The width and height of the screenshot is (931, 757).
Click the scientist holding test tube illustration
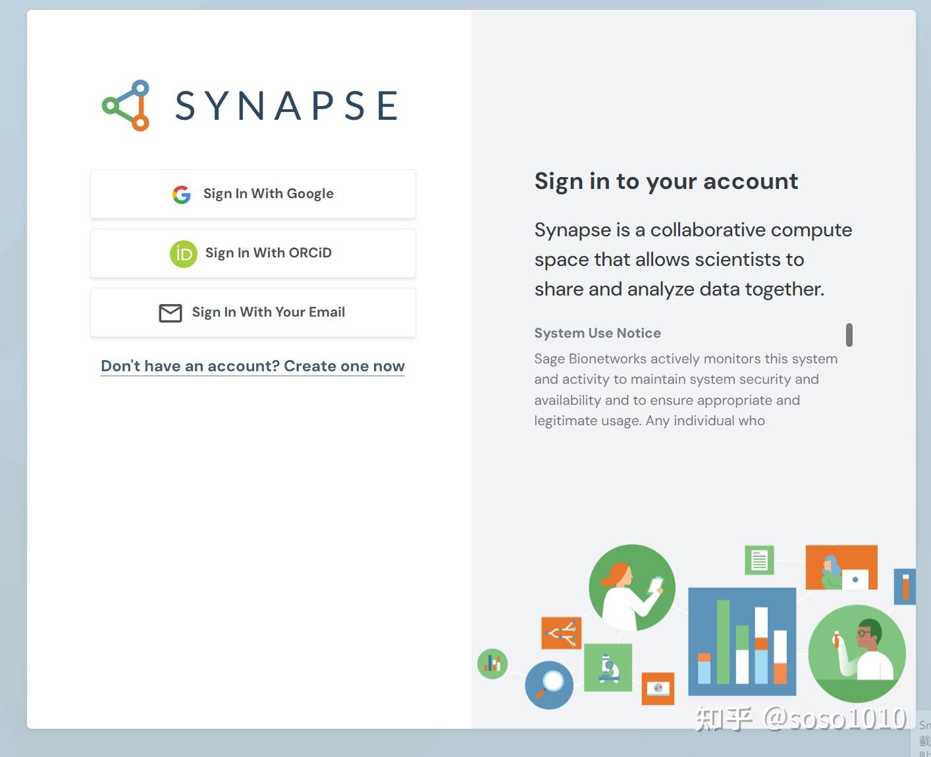(x=857, y=653)
